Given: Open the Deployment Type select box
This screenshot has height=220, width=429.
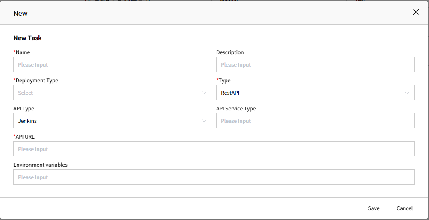Looking at the screenshot, I should click(107, 93).
